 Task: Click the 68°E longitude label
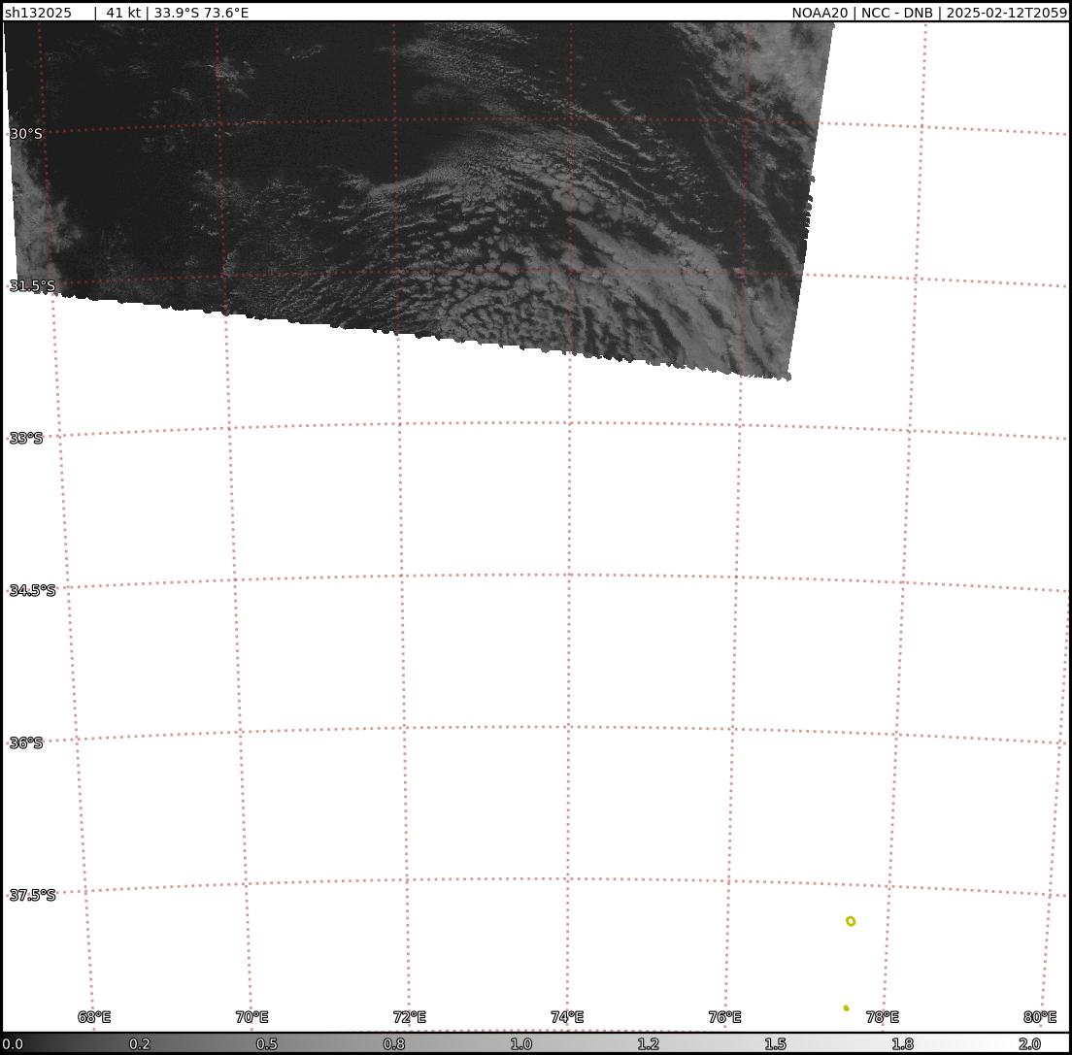[94, 1017]
